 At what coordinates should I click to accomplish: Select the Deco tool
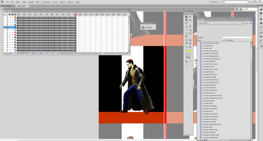click(x=186, y=36)
